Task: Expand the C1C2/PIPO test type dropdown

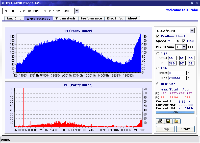Action: click(x=192, y=31)
